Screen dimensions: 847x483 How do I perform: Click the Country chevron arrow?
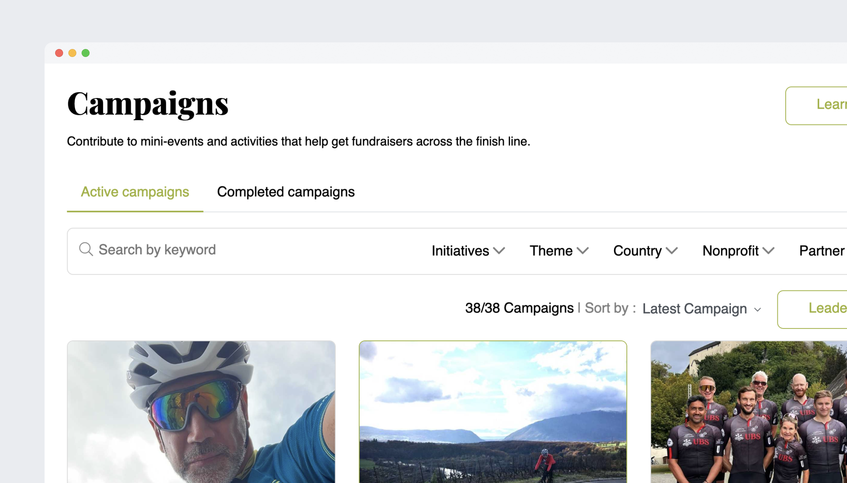point(672,251)
